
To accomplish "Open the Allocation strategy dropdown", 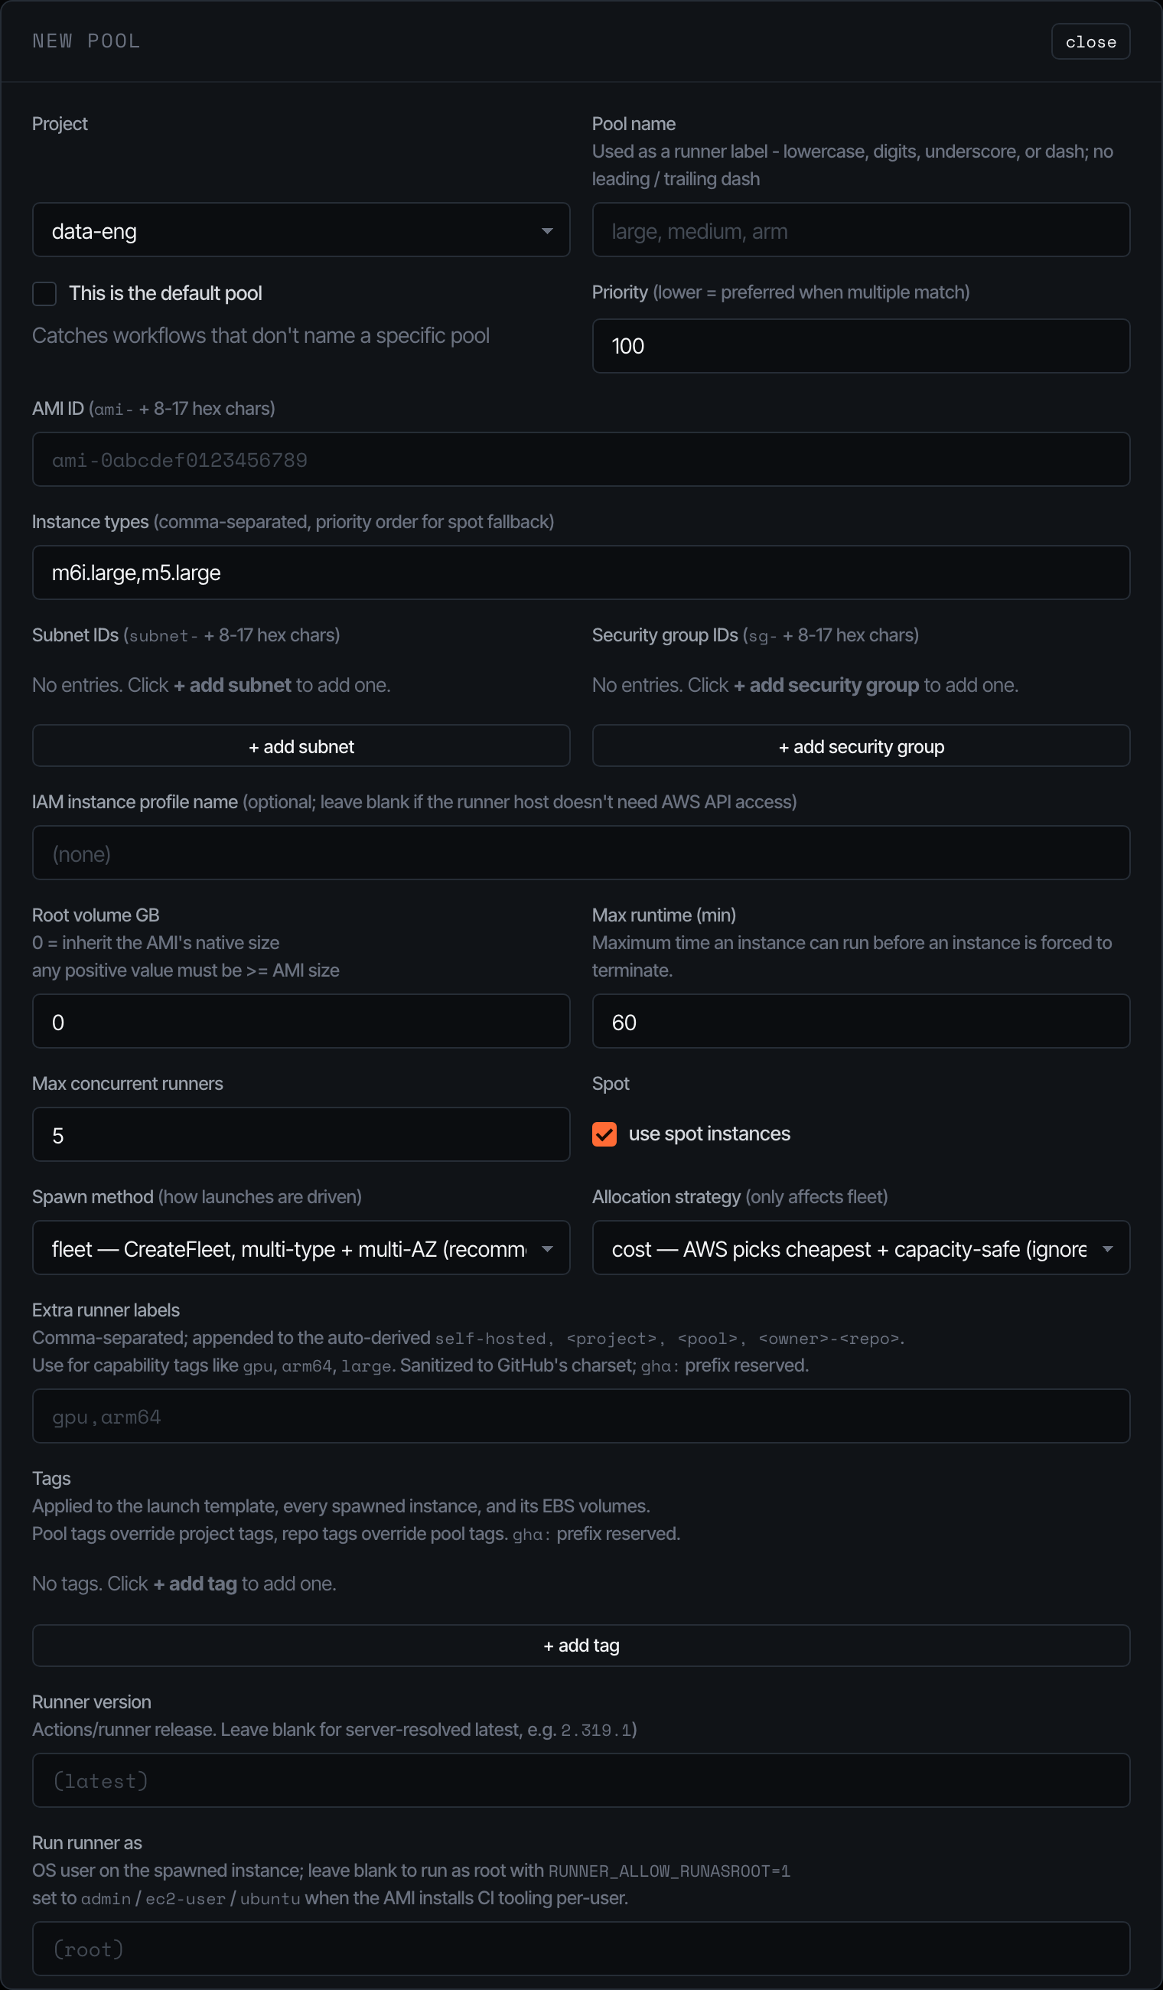I will click(861, 1248).
